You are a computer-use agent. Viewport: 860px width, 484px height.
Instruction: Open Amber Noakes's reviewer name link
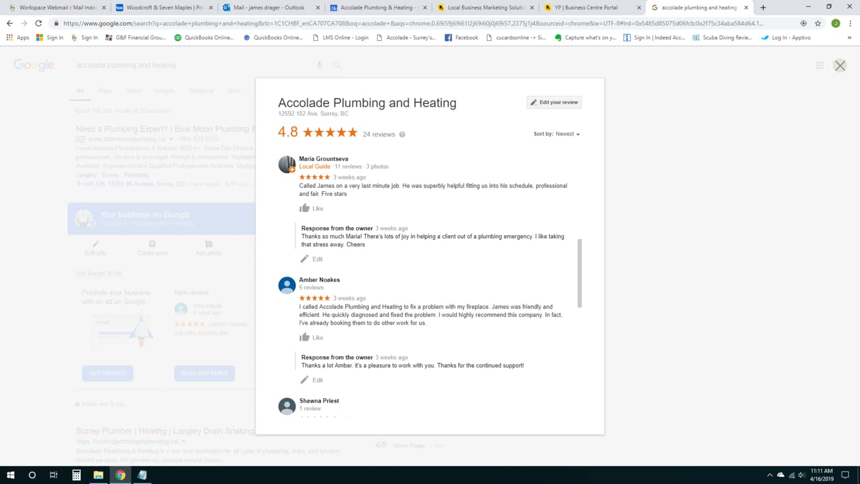click(x=319, y=280)
